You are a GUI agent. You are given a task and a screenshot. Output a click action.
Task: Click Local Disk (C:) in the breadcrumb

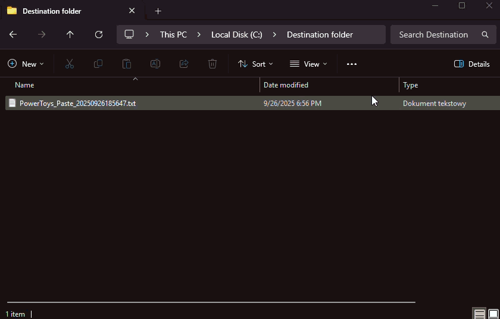click(236, 35)
